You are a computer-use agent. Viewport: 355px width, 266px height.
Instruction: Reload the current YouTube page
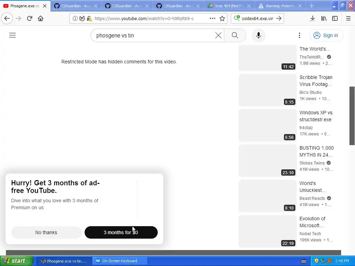coord(29,19)
